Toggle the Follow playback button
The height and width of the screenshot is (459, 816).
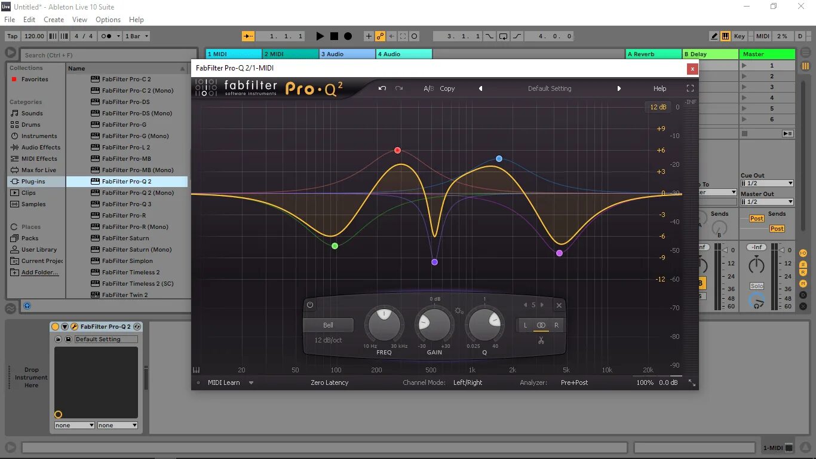[x=248, y=36]
